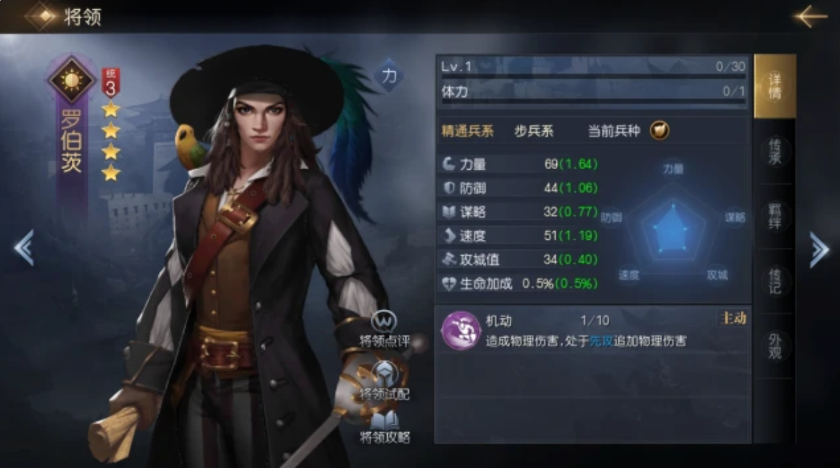
Task: Tap the 机动 skill icon
Action: point(461,330)
